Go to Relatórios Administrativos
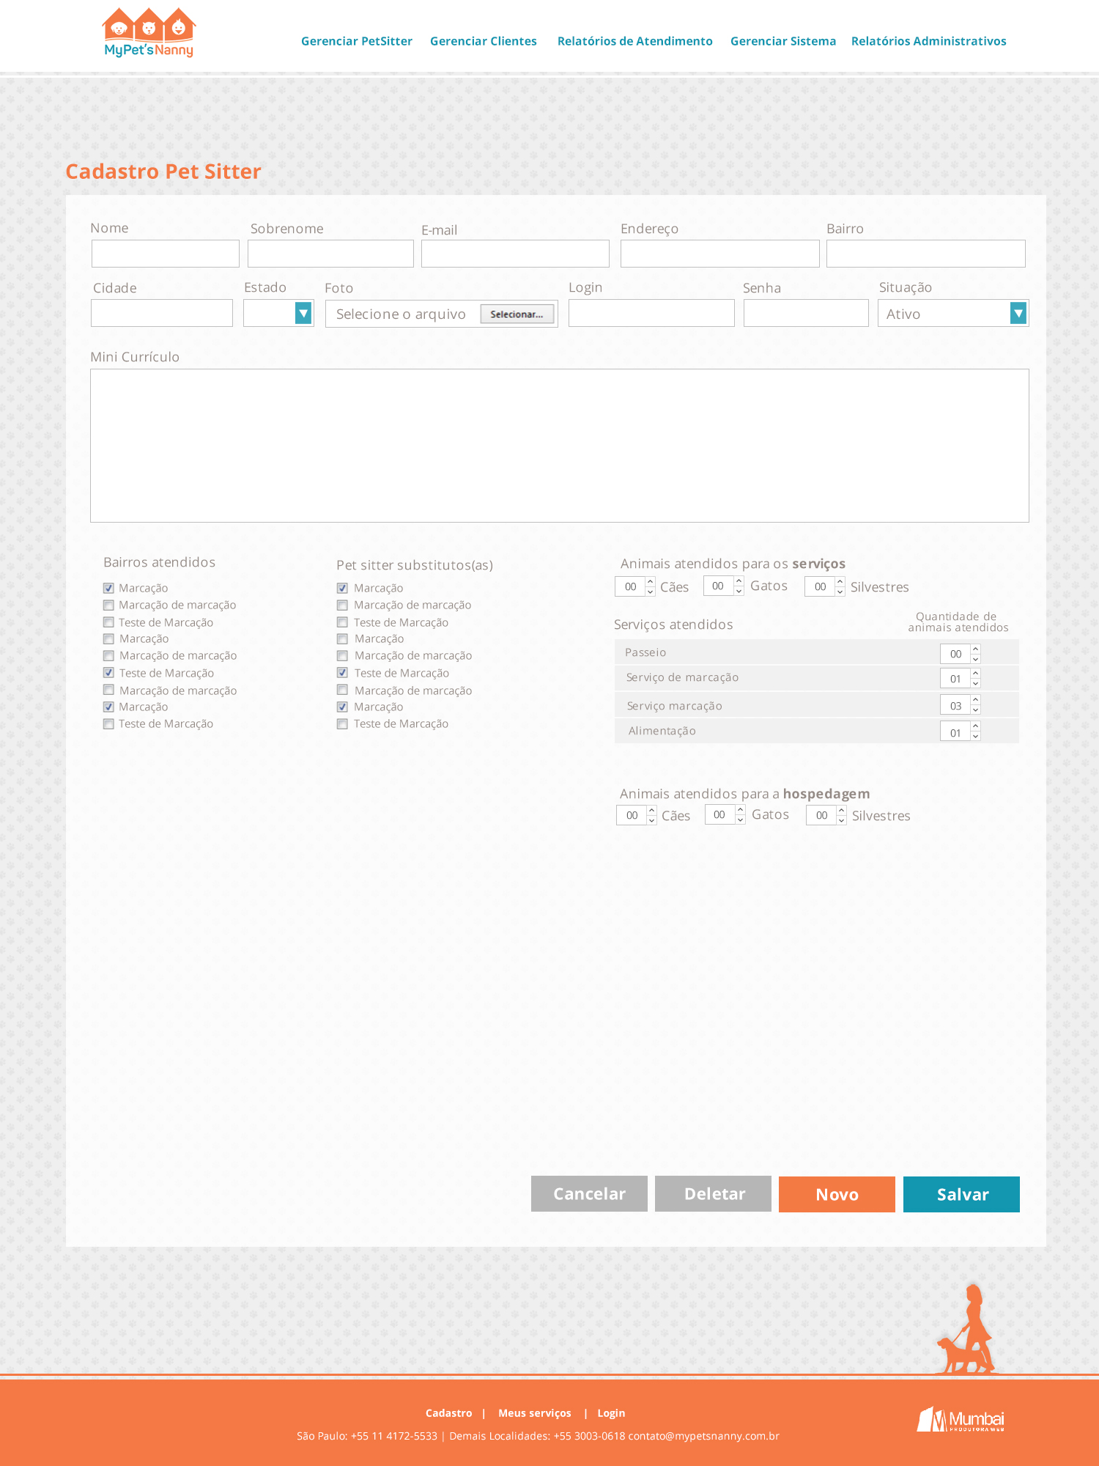The image size is (1099, 1466). (x=928, y=41)
